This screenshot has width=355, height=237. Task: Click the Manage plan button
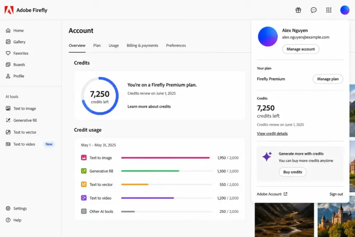328,79
